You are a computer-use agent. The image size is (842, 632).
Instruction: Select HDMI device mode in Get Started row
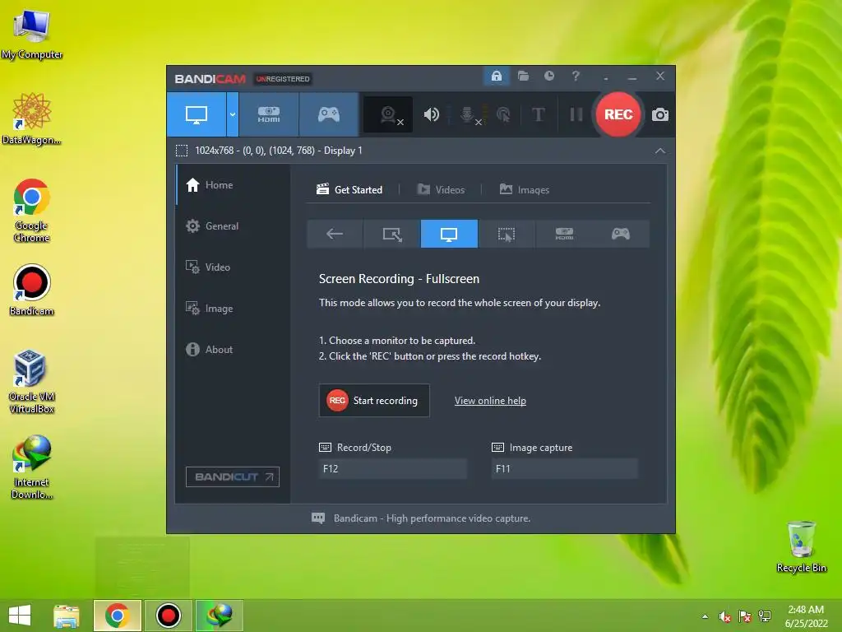coord(564,234)
